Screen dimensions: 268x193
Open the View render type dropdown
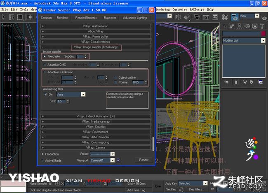point(257,16)
